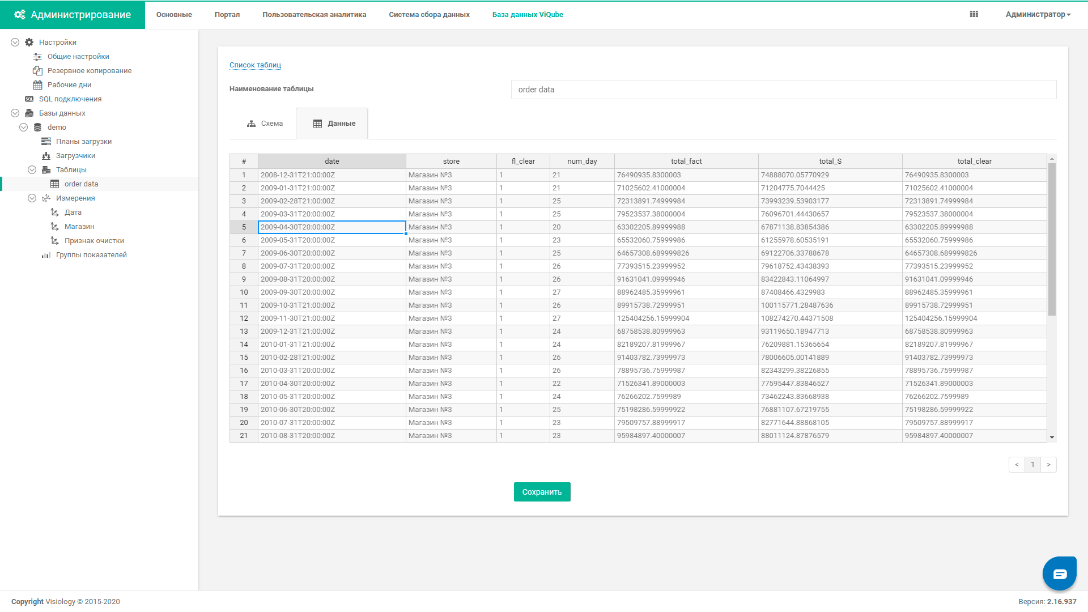
Task: Go to next page with > button
Action: point(1049,465)
